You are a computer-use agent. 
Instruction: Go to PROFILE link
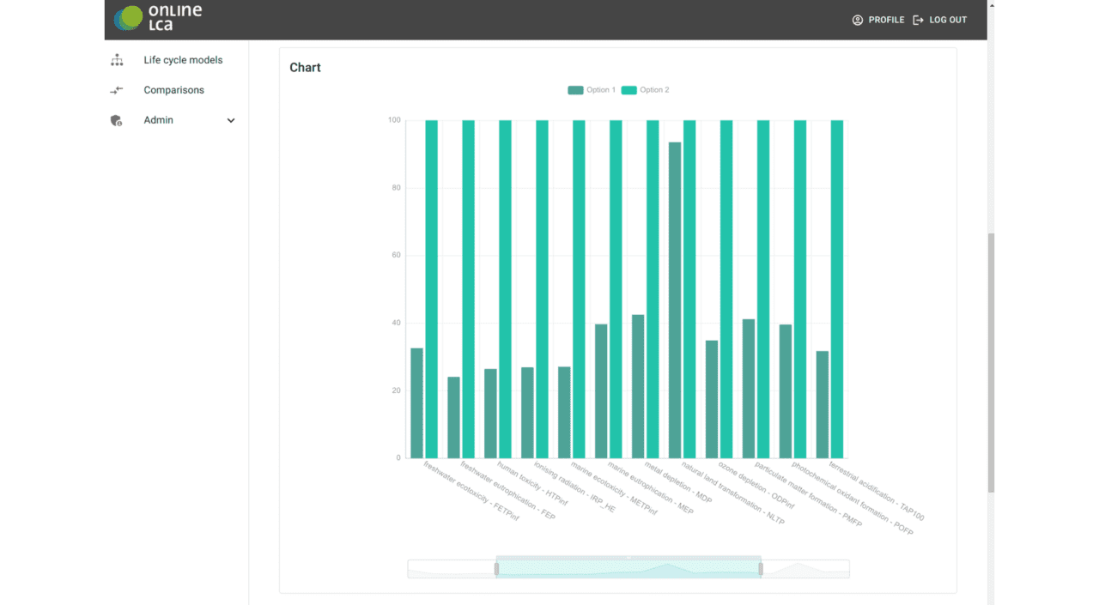pos(886,20)
